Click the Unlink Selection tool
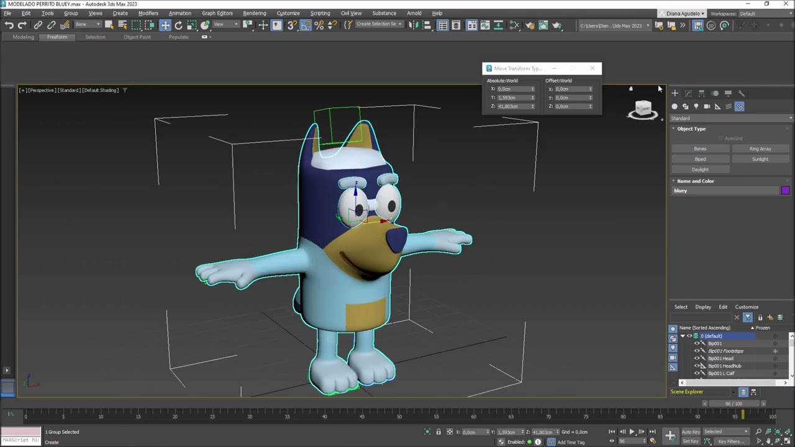The image size is (795, 447). click(51, 25)
